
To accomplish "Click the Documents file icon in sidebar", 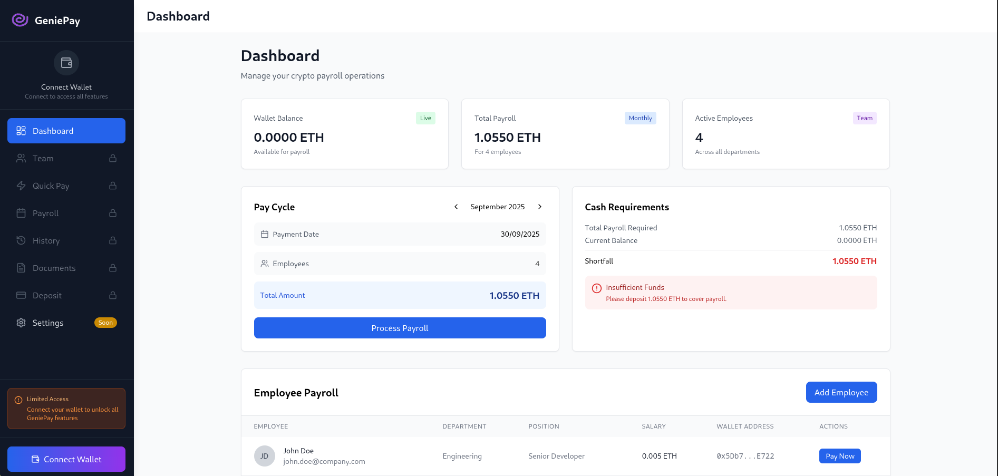I will point(21,268).
